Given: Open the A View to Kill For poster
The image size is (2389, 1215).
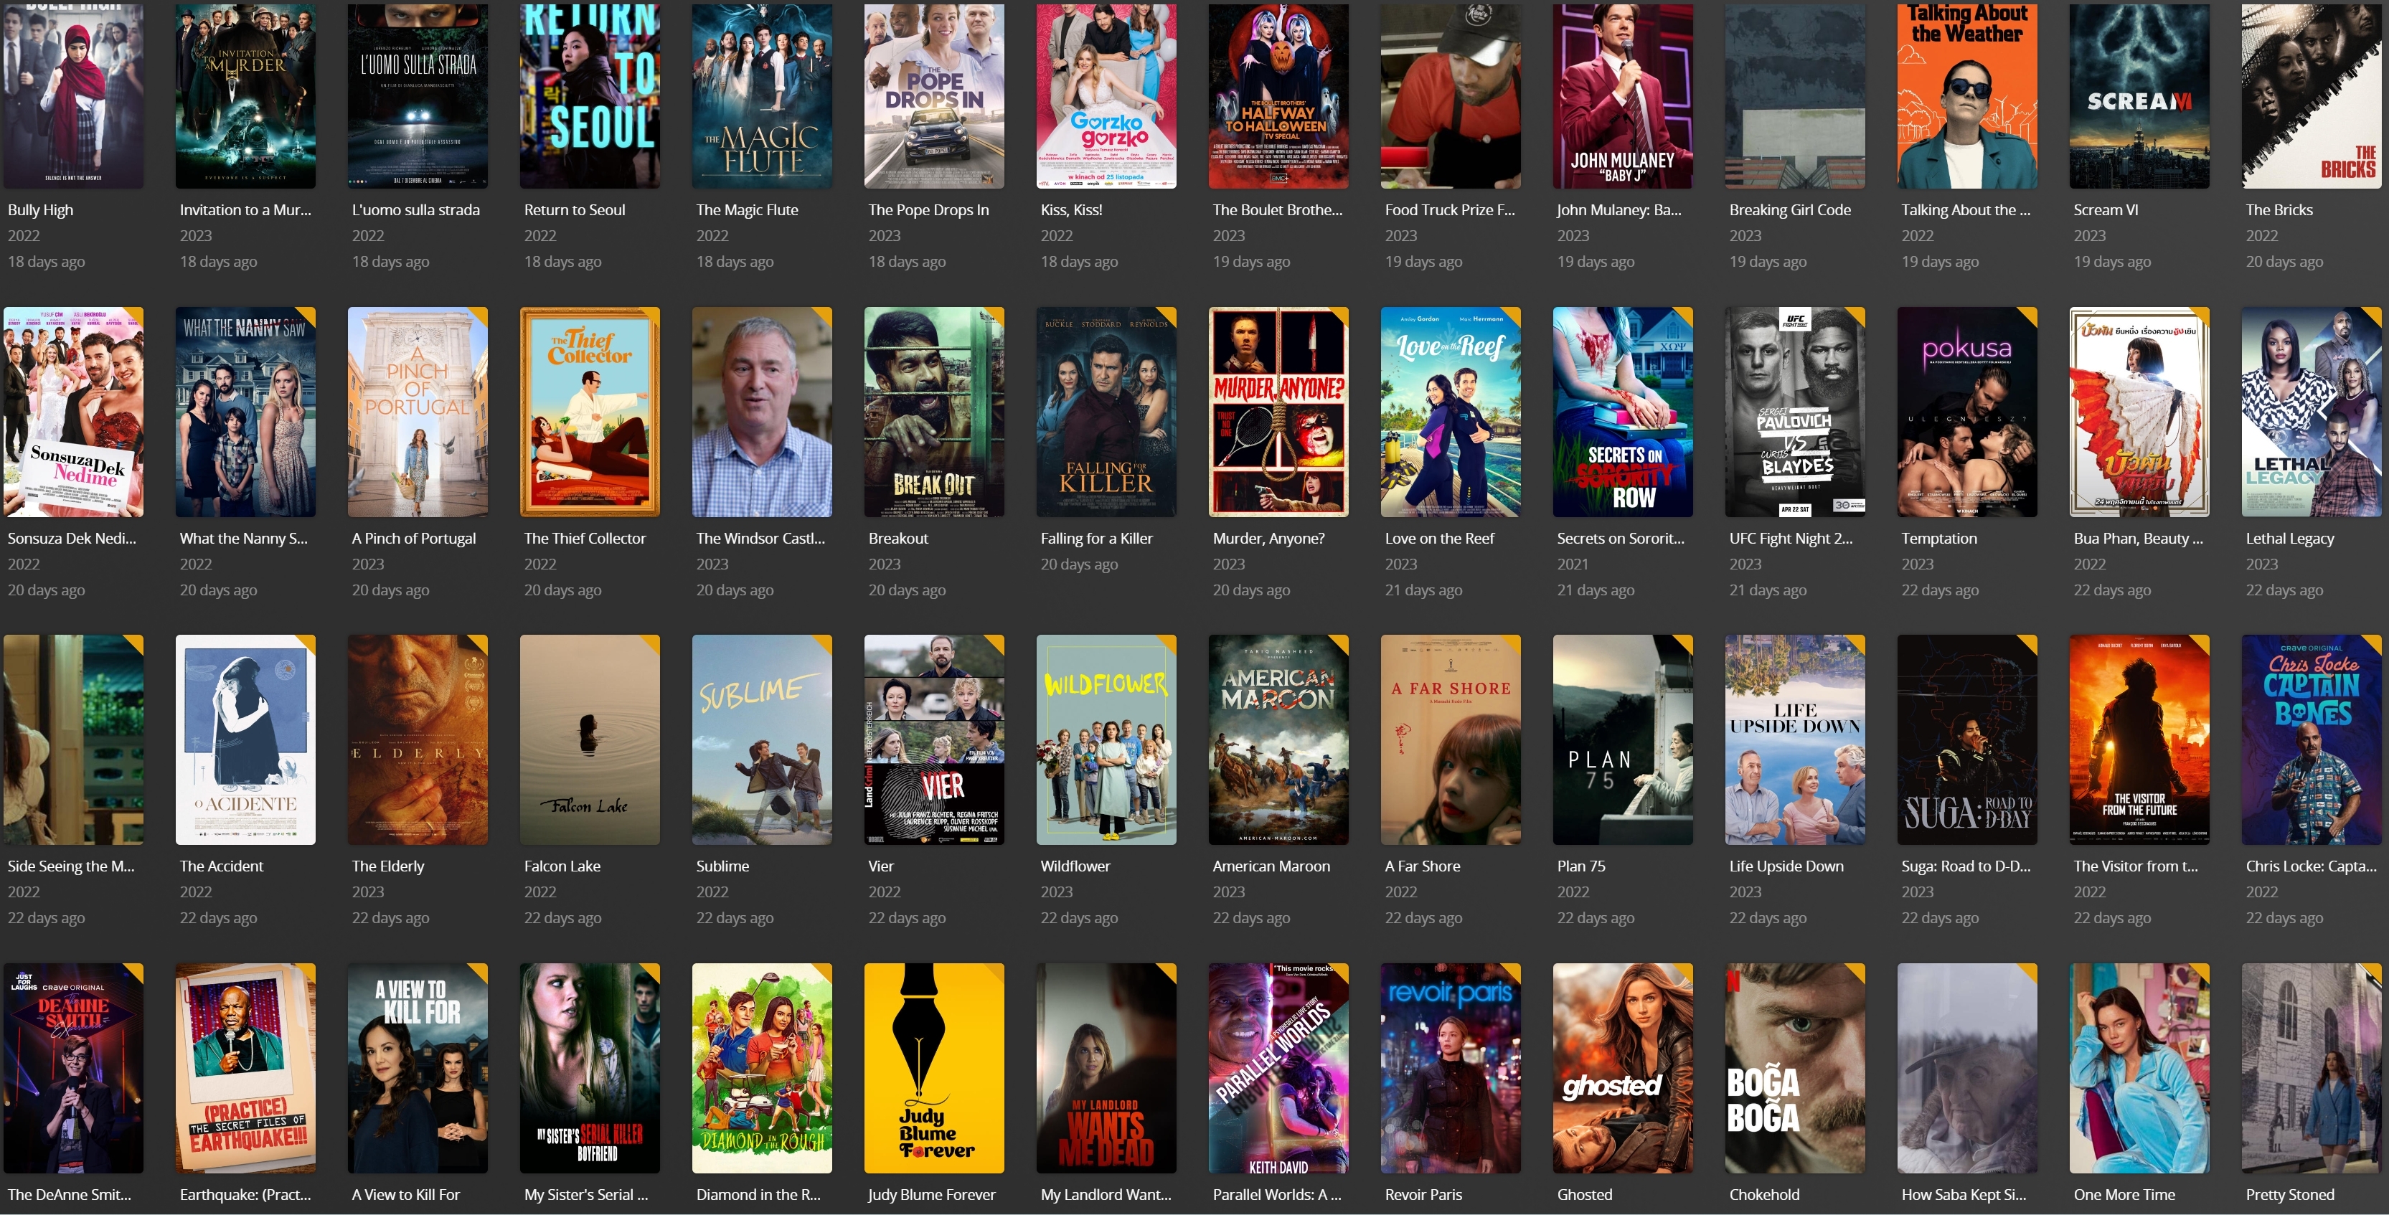Looking at the screenshot, I should 418,1069.
